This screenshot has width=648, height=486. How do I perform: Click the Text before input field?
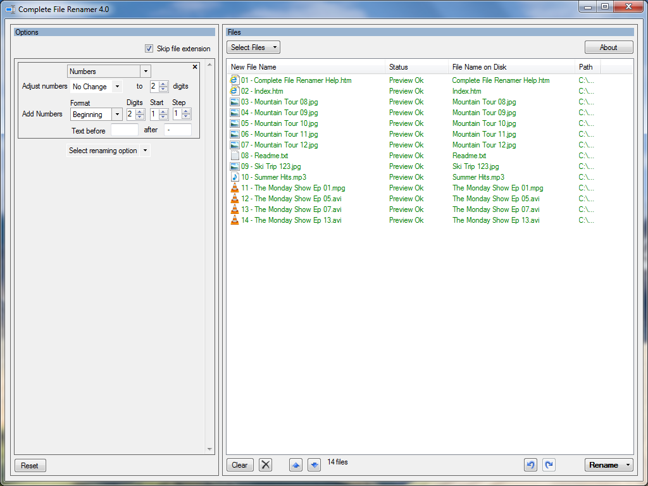(x=125, y=130)
